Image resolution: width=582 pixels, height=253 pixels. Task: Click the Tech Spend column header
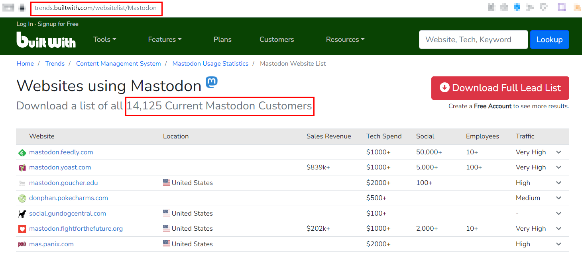(384, 136)
